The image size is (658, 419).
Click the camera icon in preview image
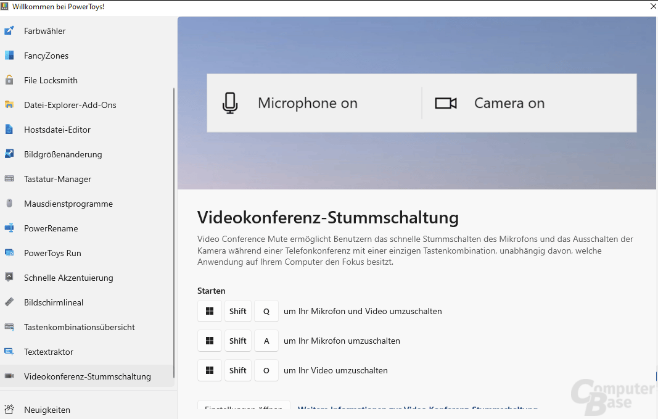click(x=446, y=103)
